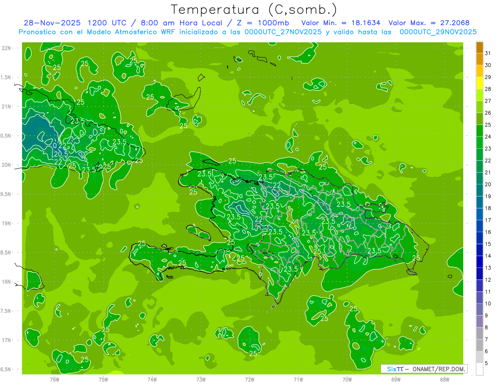Screen dimensions: 499x385
Task: Click the legend tick label "24"
Action: tap(488, 137)
